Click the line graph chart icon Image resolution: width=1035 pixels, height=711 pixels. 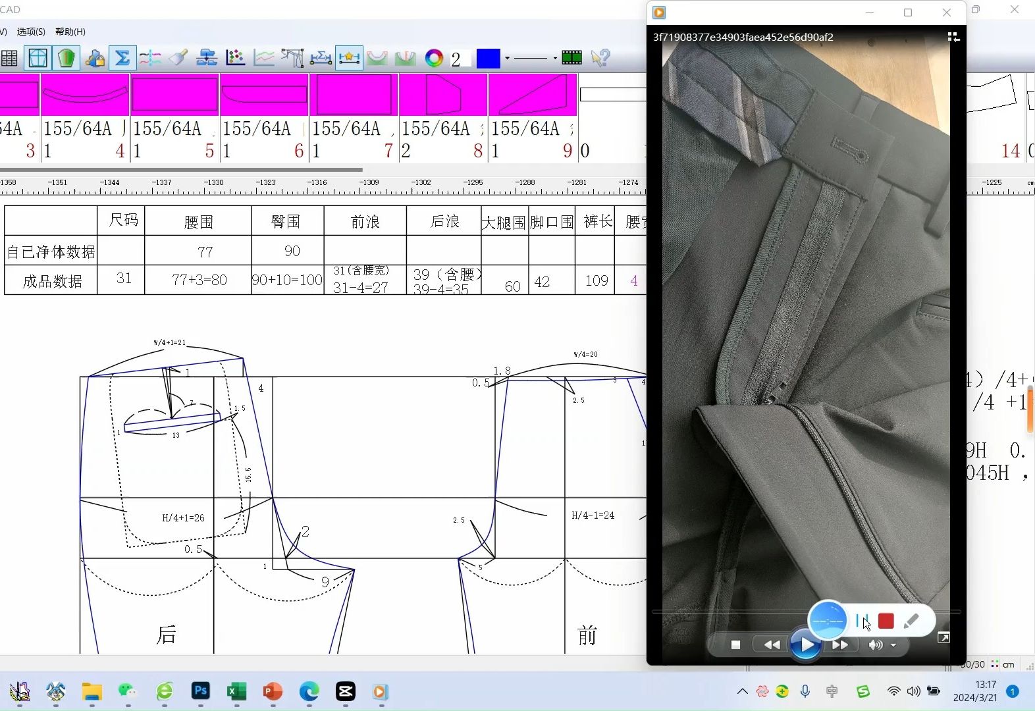[264, 58]
